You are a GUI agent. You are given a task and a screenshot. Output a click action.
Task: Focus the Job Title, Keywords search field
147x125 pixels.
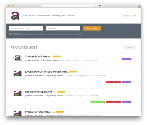coord(26,28)
